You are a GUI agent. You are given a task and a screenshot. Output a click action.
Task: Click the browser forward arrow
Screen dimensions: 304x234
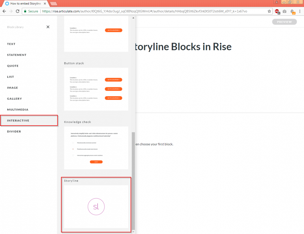coord(11,11)
